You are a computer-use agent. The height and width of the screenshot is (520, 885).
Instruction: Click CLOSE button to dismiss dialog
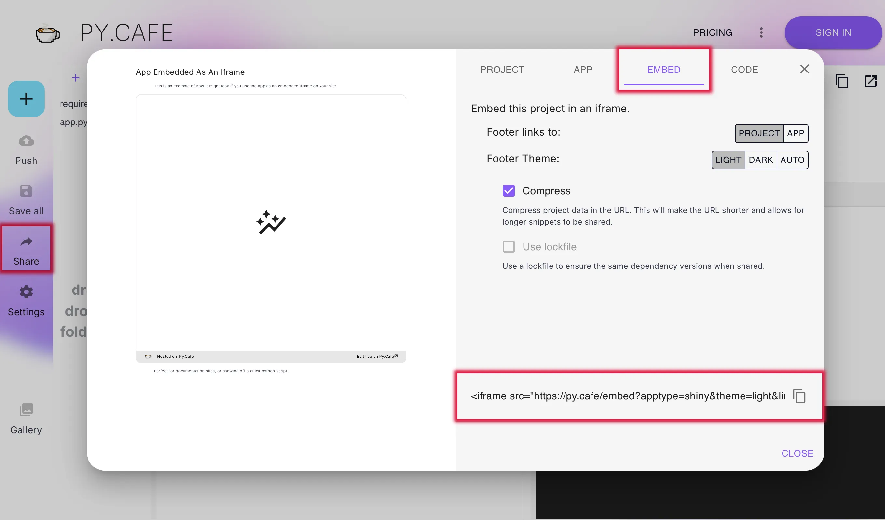(x=798, y=453)
